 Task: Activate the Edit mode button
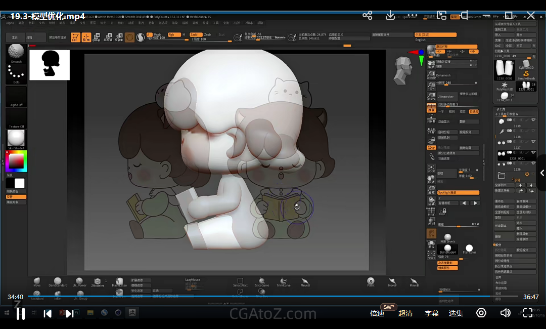pos(75,37)
